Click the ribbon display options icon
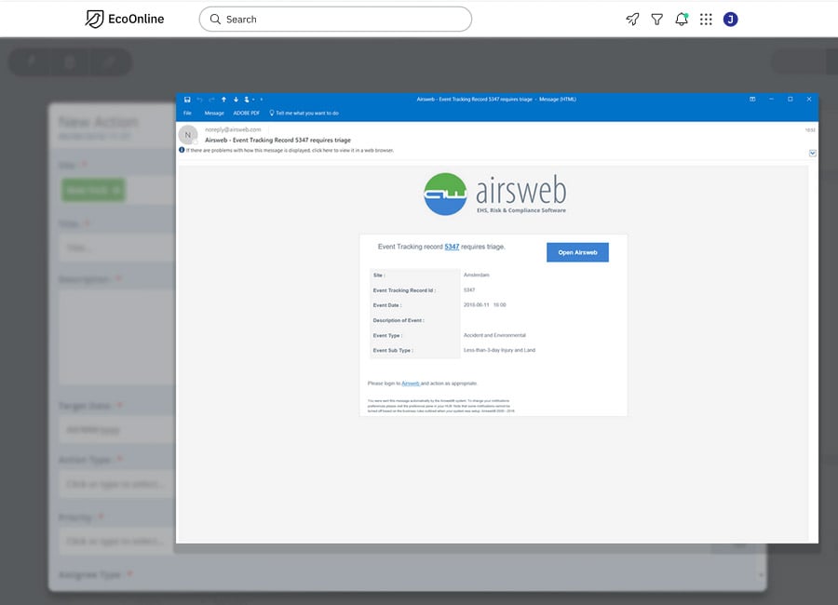838x605 pixels. (752, 100)
